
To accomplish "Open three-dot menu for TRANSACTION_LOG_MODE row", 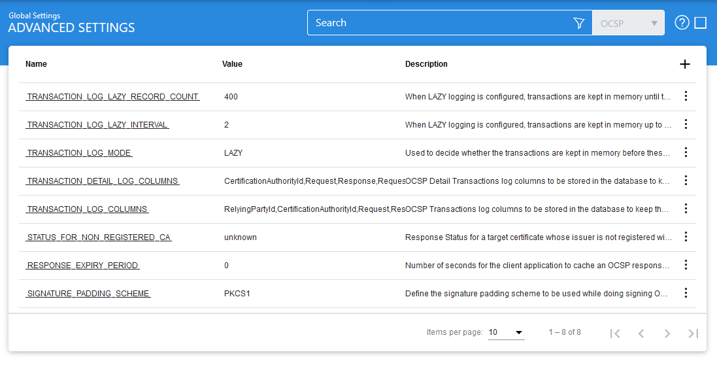I will click(x=686, y=152).
